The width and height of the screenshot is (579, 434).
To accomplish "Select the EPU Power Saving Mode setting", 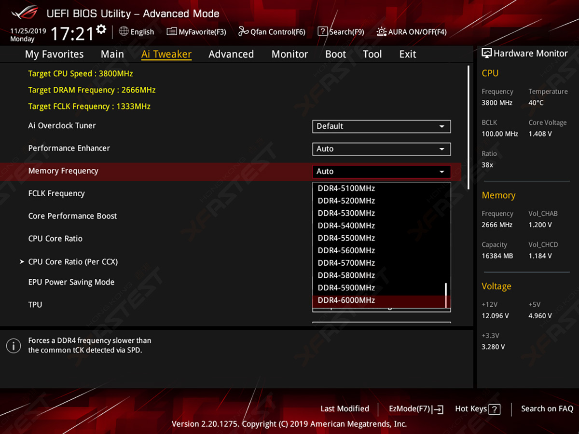I will point(71,282).
